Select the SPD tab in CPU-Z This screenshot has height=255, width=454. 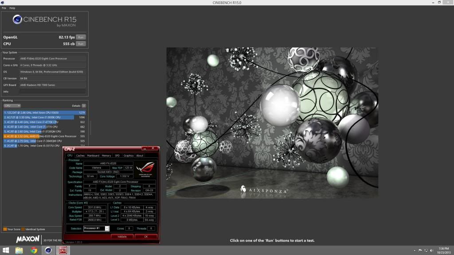tap(117, 155)
